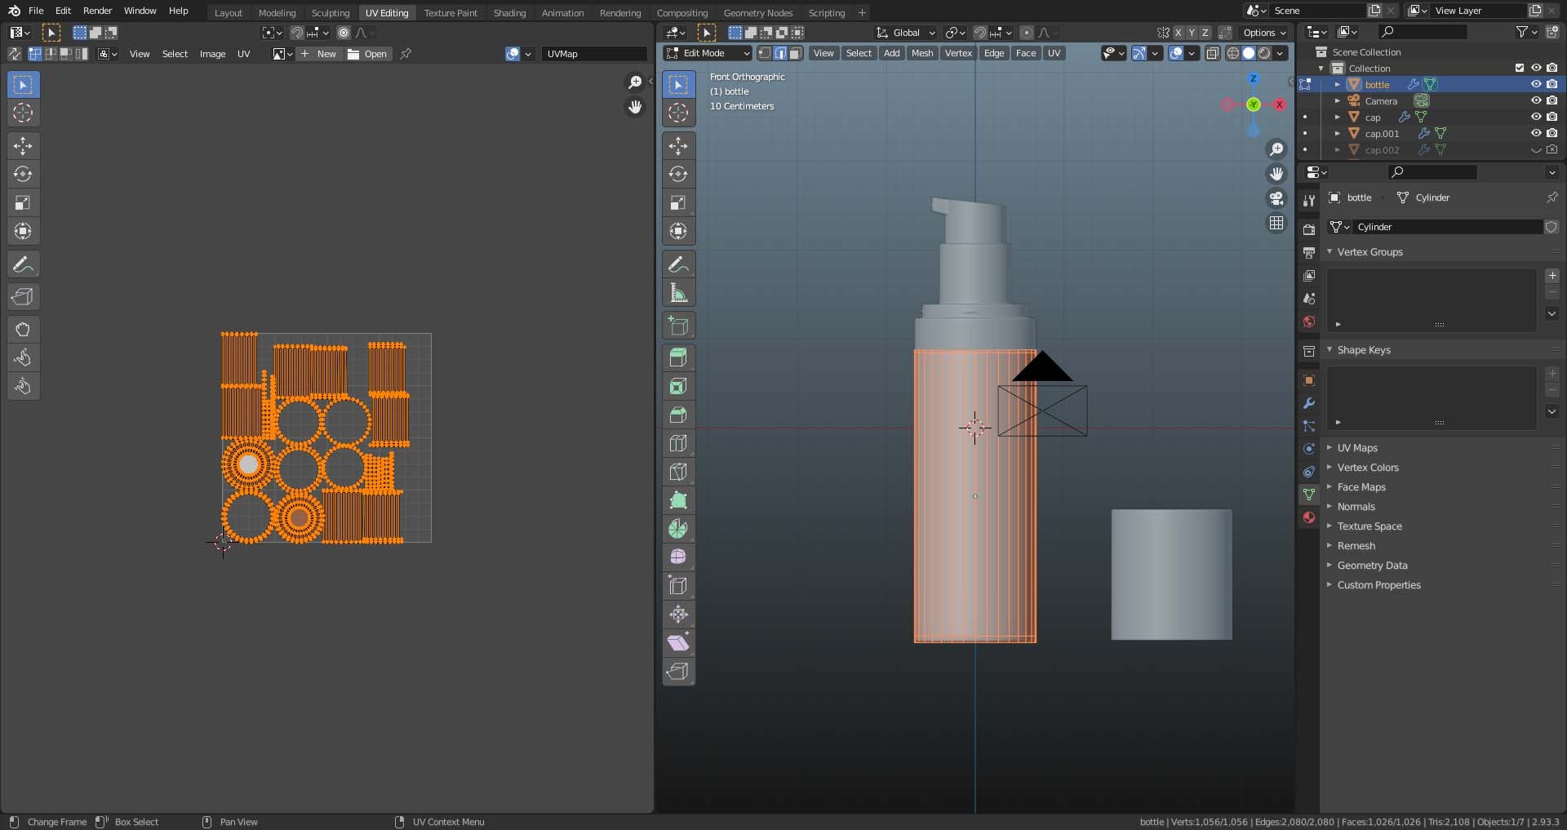Toggle camera view in 3D viewport
Viewport: 1567px width, 830px height.
click(x=1276, y=198)
